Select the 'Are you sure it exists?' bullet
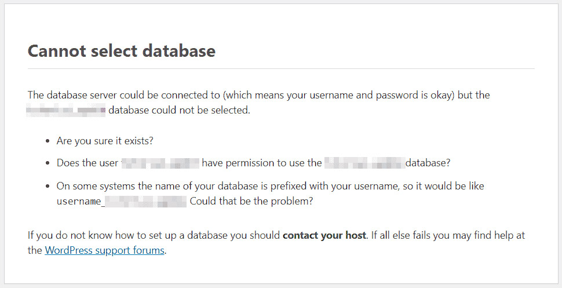The height and width of the screenshot is (288, 562). (105, 141)
